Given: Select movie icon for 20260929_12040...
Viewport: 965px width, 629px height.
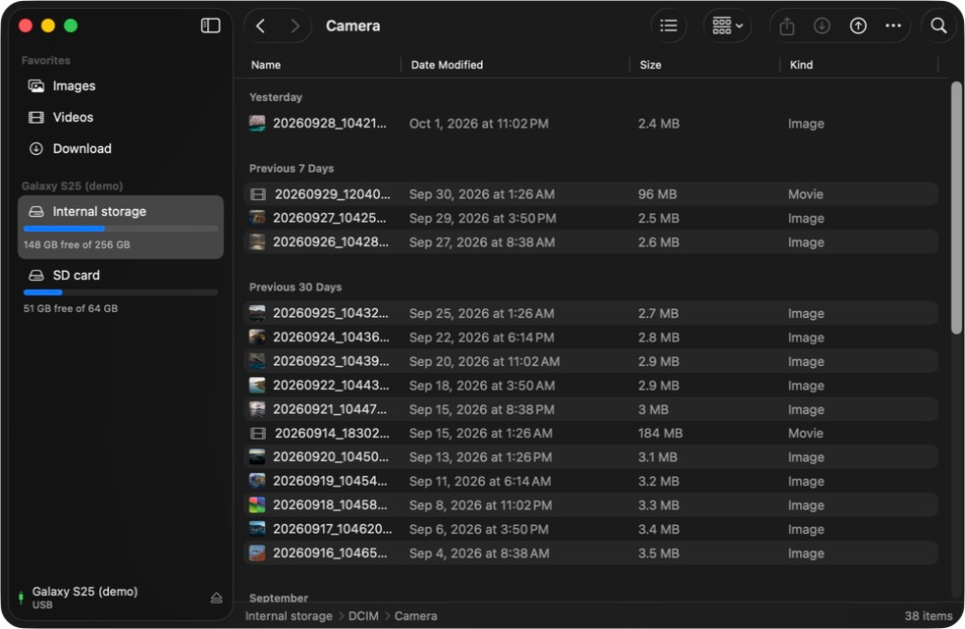Looking at the screenshot, I should [258, 194].
